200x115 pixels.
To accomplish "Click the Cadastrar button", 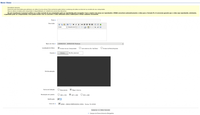I will coord(94,110).
